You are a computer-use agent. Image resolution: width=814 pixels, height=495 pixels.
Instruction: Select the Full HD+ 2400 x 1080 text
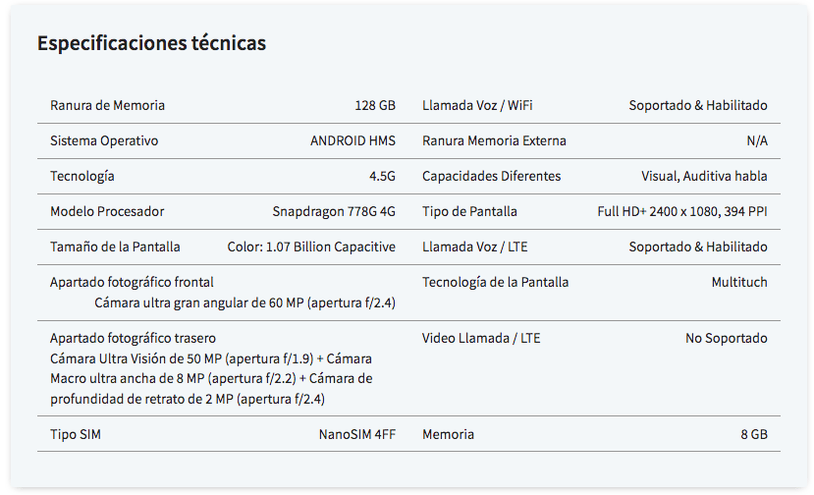(657, 211)
